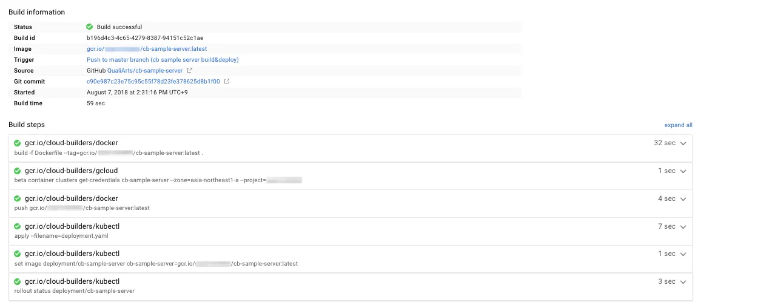Expand the kubectl apply deployment.yaml step
The height and width of the screenshot is (308, 769).
(683, 227)
